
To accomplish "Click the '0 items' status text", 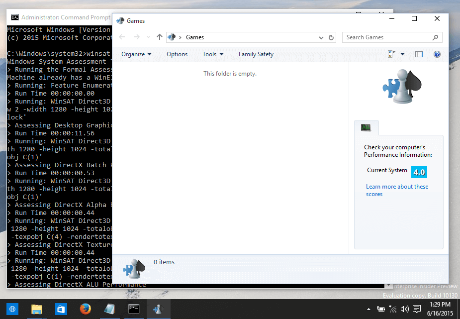I will [x=164, y=262].
